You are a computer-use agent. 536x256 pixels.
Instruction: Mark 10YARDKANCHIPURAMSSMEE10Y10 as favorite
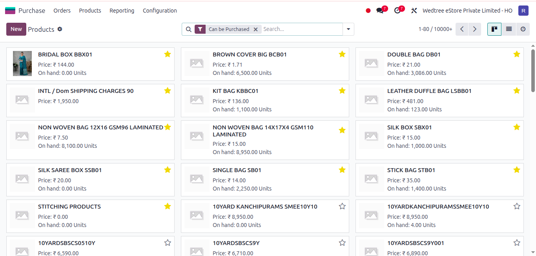517,206
